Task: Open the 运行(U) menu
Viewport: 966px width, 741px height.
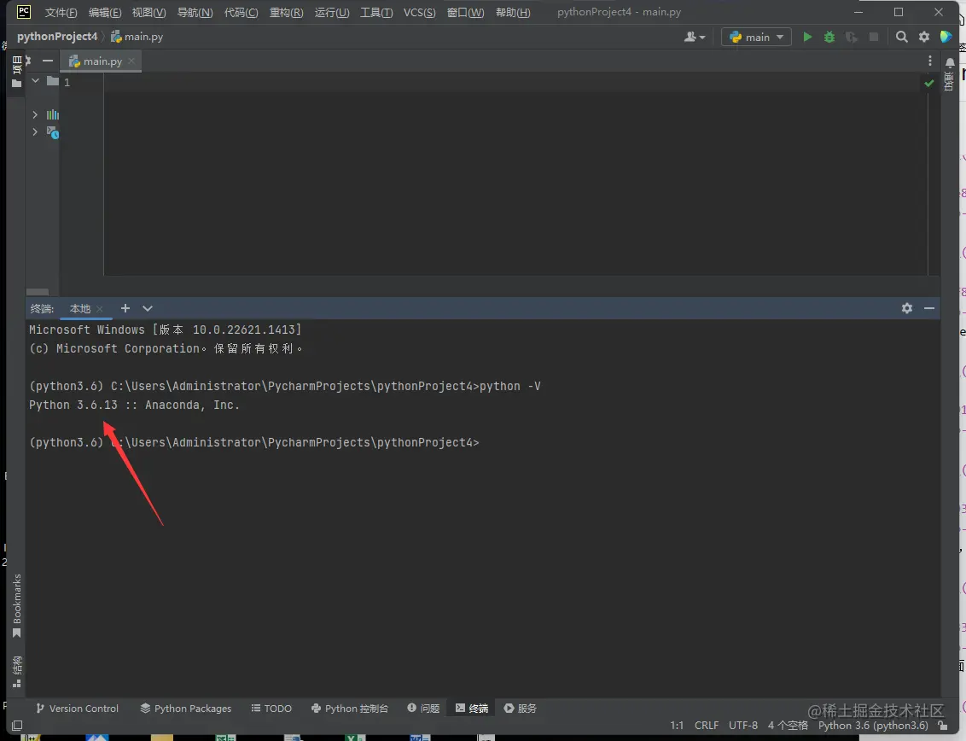Action: (x=332, y=12)
